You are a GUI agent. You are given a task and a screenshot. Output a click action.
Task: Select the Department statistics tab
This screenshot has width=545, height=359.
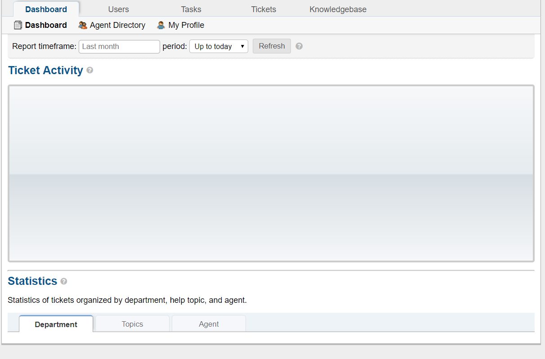click(x=56, y=324)
